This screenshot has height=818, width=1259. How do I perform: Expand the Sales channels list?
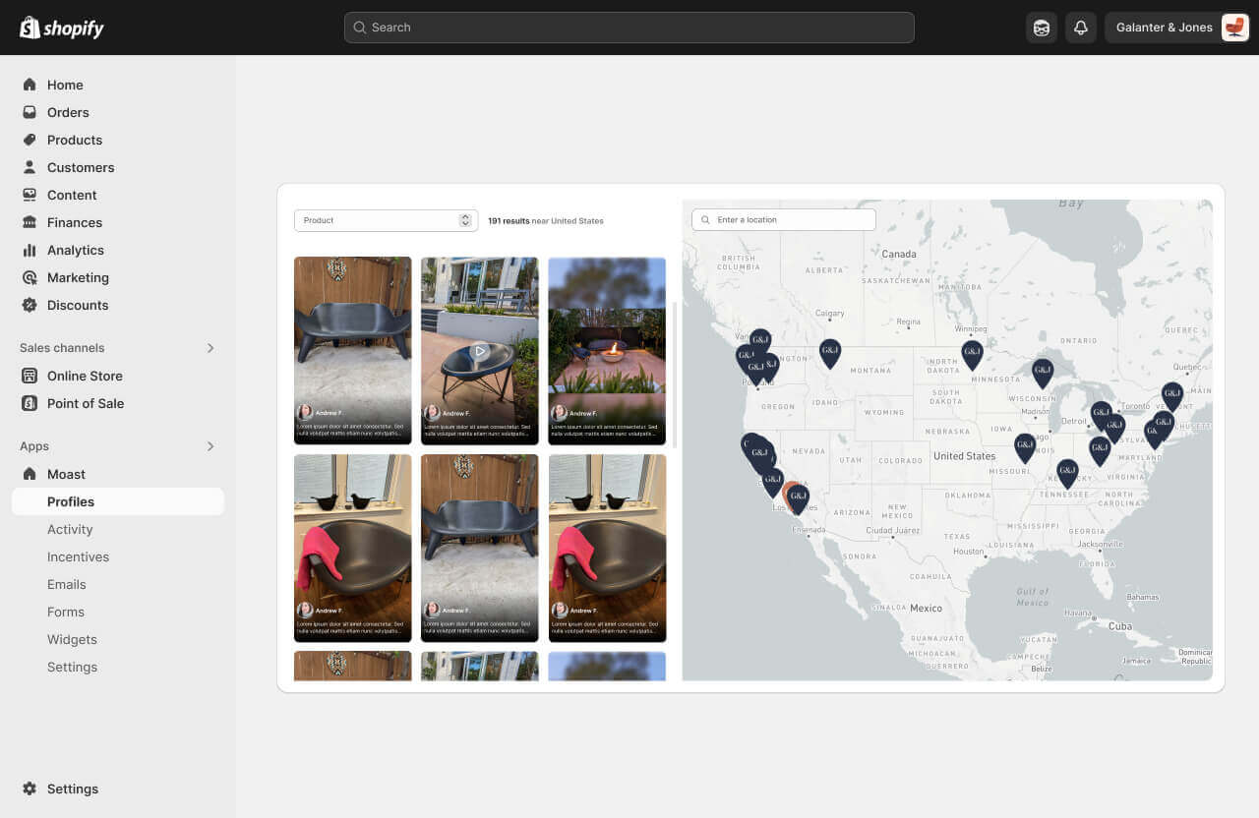click(210, 347)
